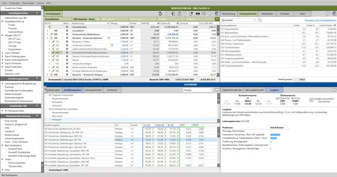Click note icon on Gründung, Unterbau row
Image resolution: width=337 pixels, height=177 pixels.
[x=112, y=45]
